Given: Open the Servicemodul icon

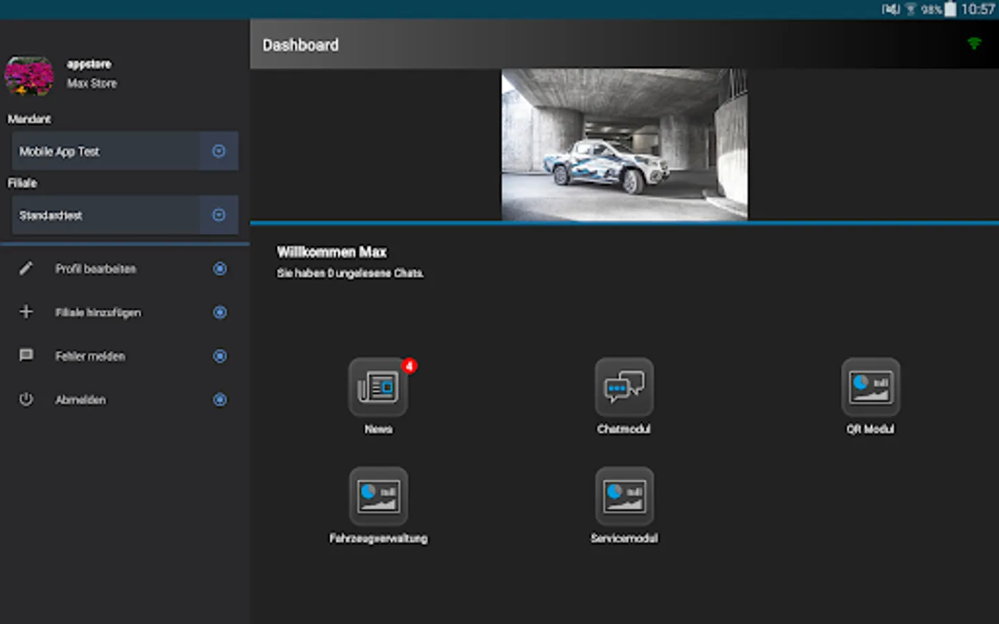Looking at the screenshot, I should coord(624,496).
